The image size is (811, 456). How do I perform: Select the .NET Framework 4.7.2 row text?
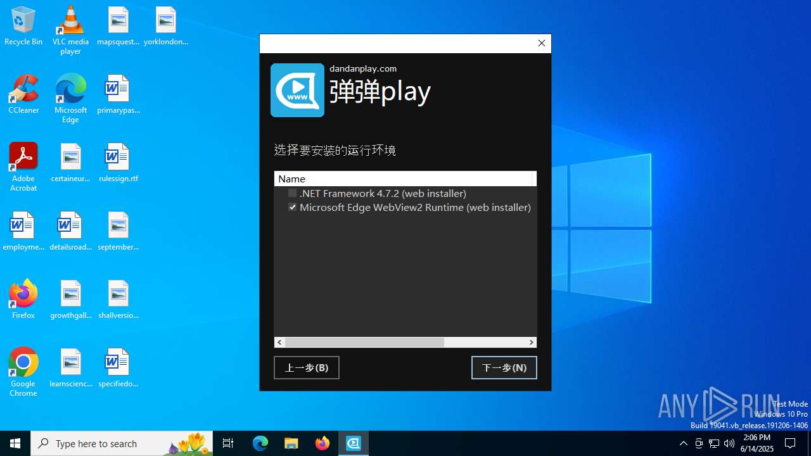tap(383, 193)
